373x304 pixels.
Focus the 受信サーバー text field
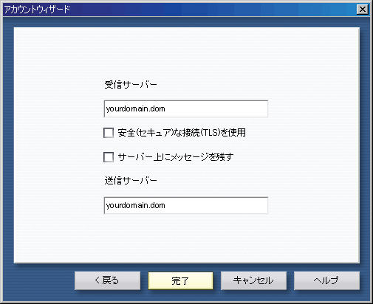point(186,108)
